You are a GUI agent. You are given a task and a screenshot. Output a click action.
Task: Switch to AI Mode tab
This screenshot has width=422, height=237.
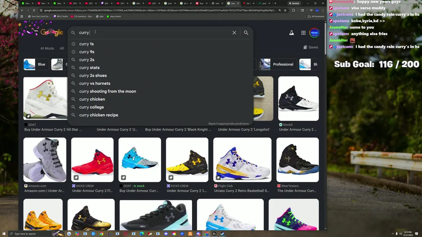[47, 48]
